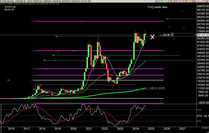Click the green checkmark toolbar icon
The height and width of the screenshot is (133, 209).
click(x=162, y=1)
